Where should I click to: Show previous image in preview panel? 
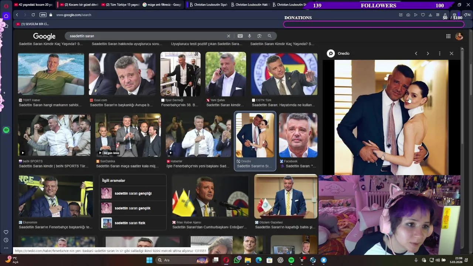(416, 54)
